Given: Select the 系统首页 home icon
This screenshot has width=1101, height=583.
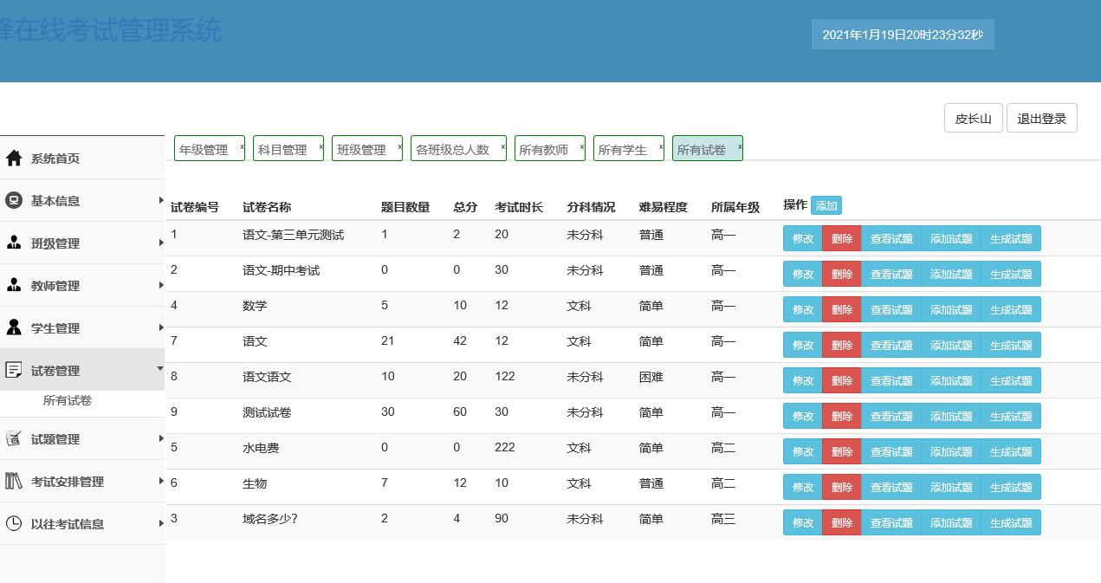Looking at the screenshot, I should coord(13,158).
